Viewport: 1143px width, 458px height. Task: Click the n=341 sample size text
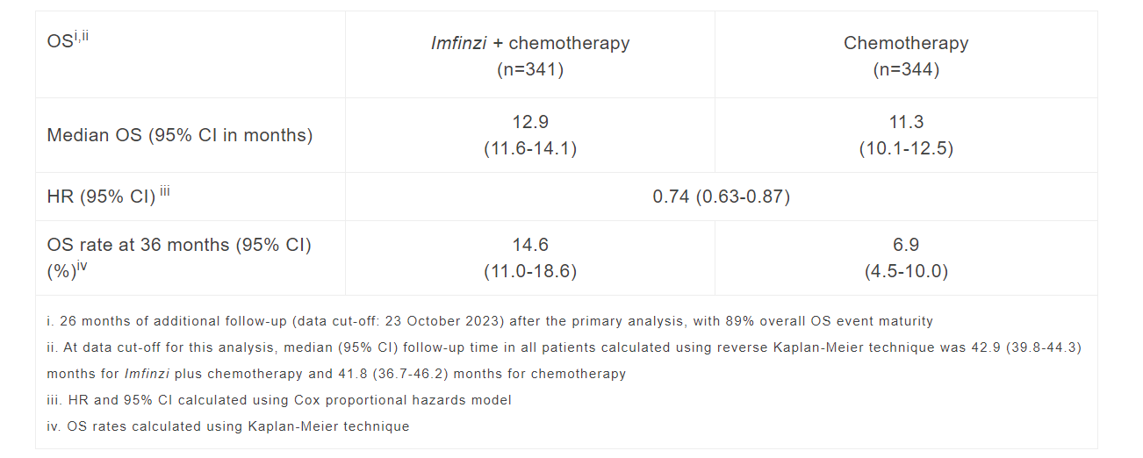[530, 69]
